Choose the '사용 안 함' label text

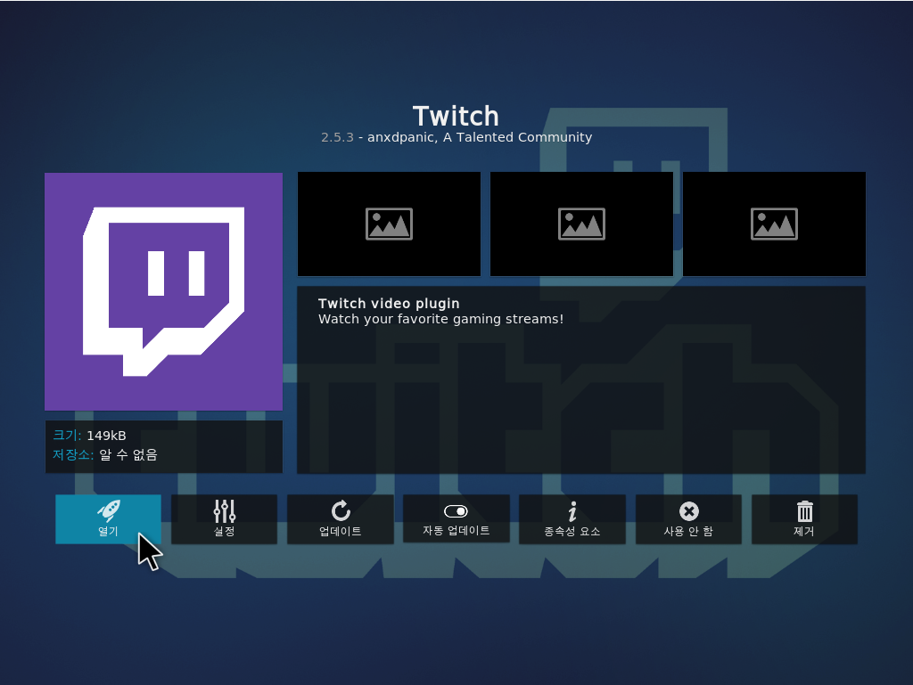pyautogui.click(x=688, y=532)
